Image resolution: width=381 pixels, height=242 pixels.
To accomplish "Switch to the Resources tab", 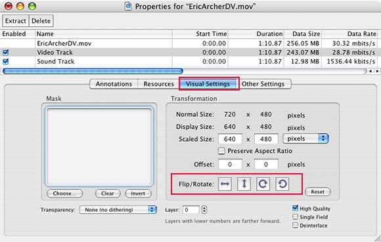I will pos(159,84).
